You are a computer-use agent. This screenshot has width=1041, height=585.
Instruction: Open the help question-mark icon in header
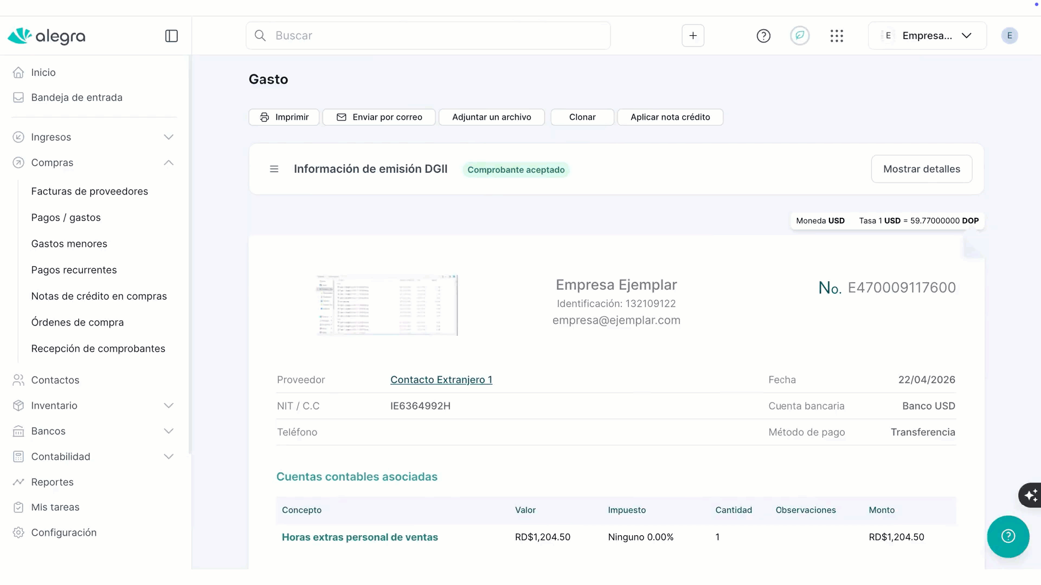click(763, 36)
